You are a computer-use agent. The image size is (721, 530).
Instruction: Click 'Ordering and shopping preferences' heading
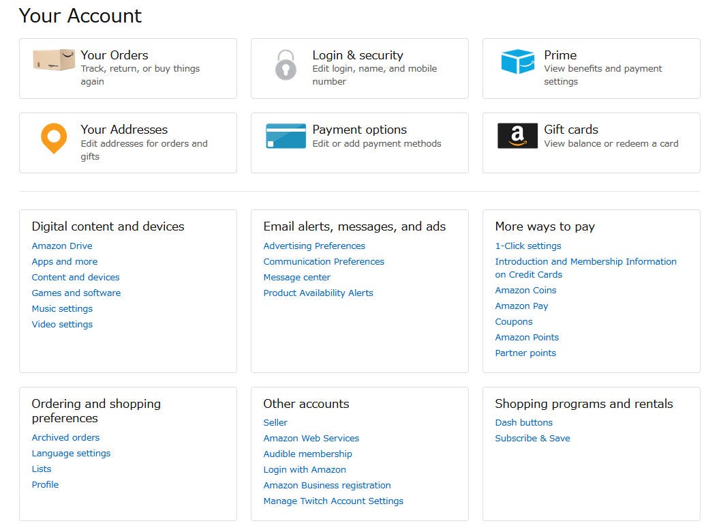pos(96,411)
